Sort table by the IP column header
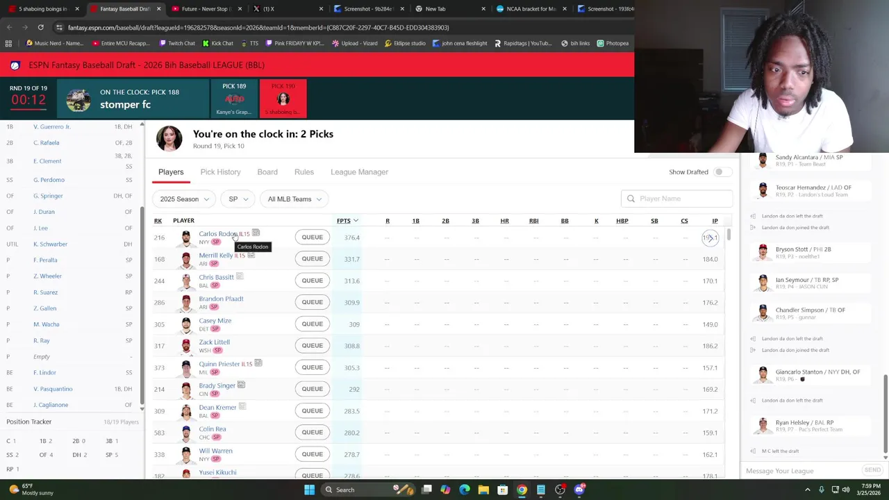The image size is (889, 500). (715, 221)
